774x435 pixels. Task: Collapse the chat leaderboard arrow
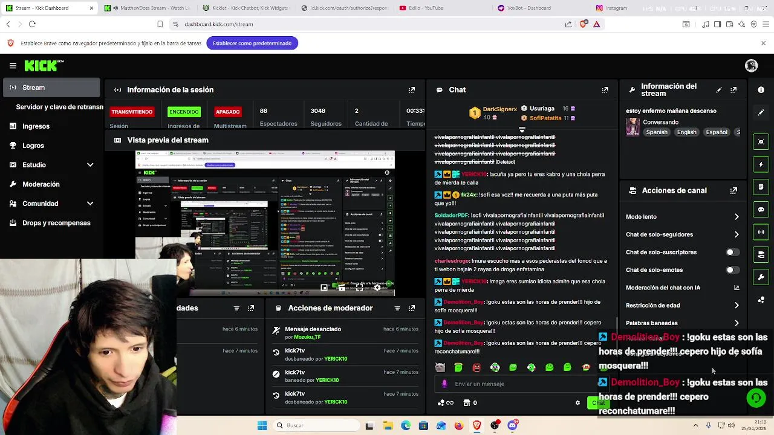522,129
